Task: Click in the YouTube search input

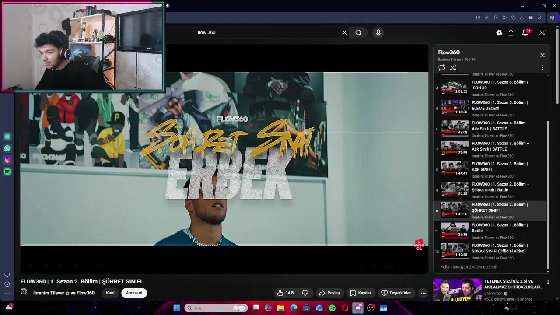Action: [267, 32]
